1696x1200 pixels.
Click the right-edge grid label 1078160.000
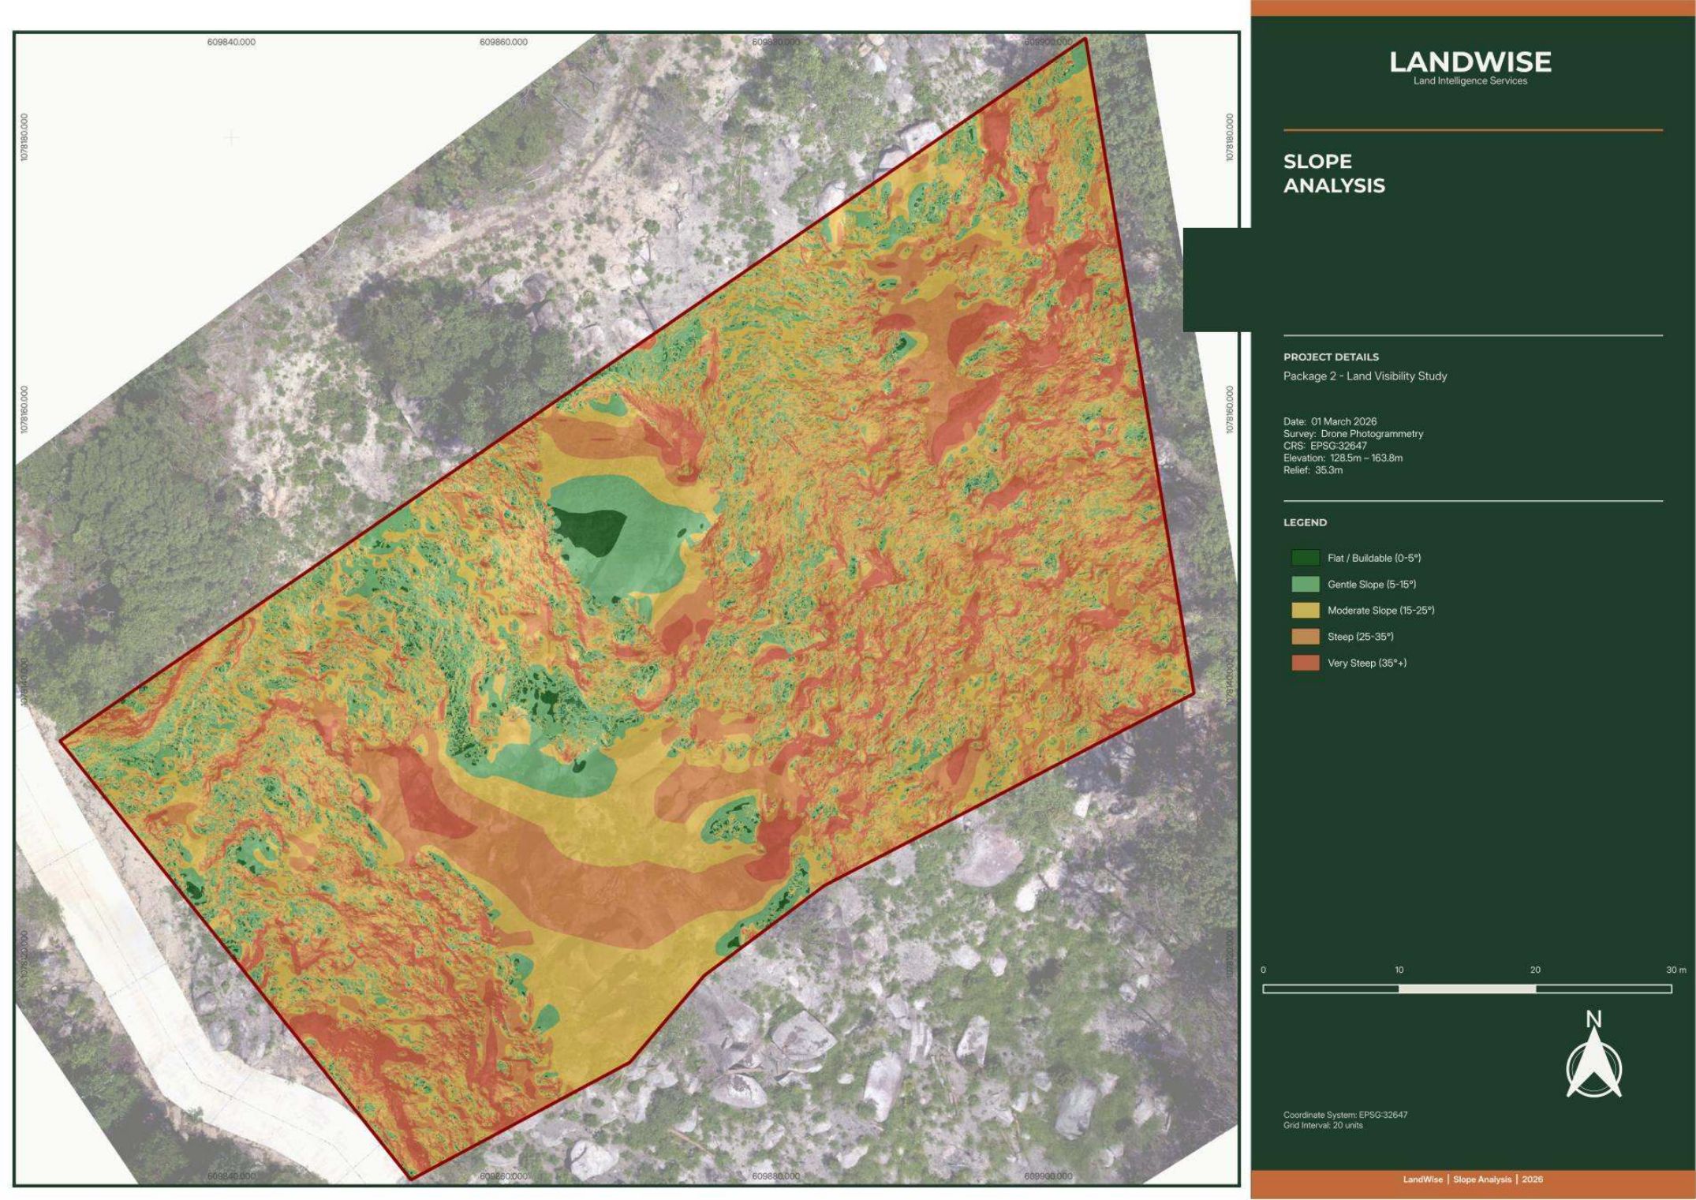(x=1230, y=409)
